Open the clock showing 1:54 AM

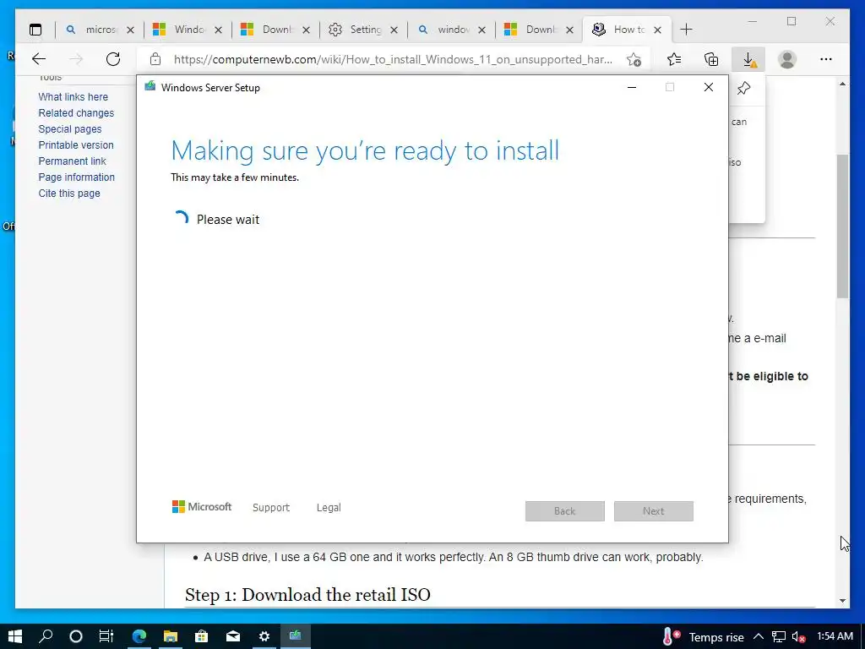point(835,636)
